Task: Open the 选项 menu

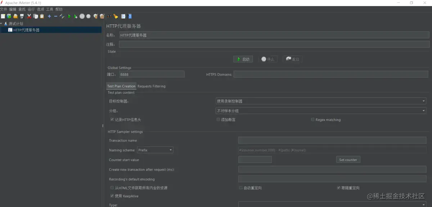Action: pyautogui.click(x=40, y=9)
